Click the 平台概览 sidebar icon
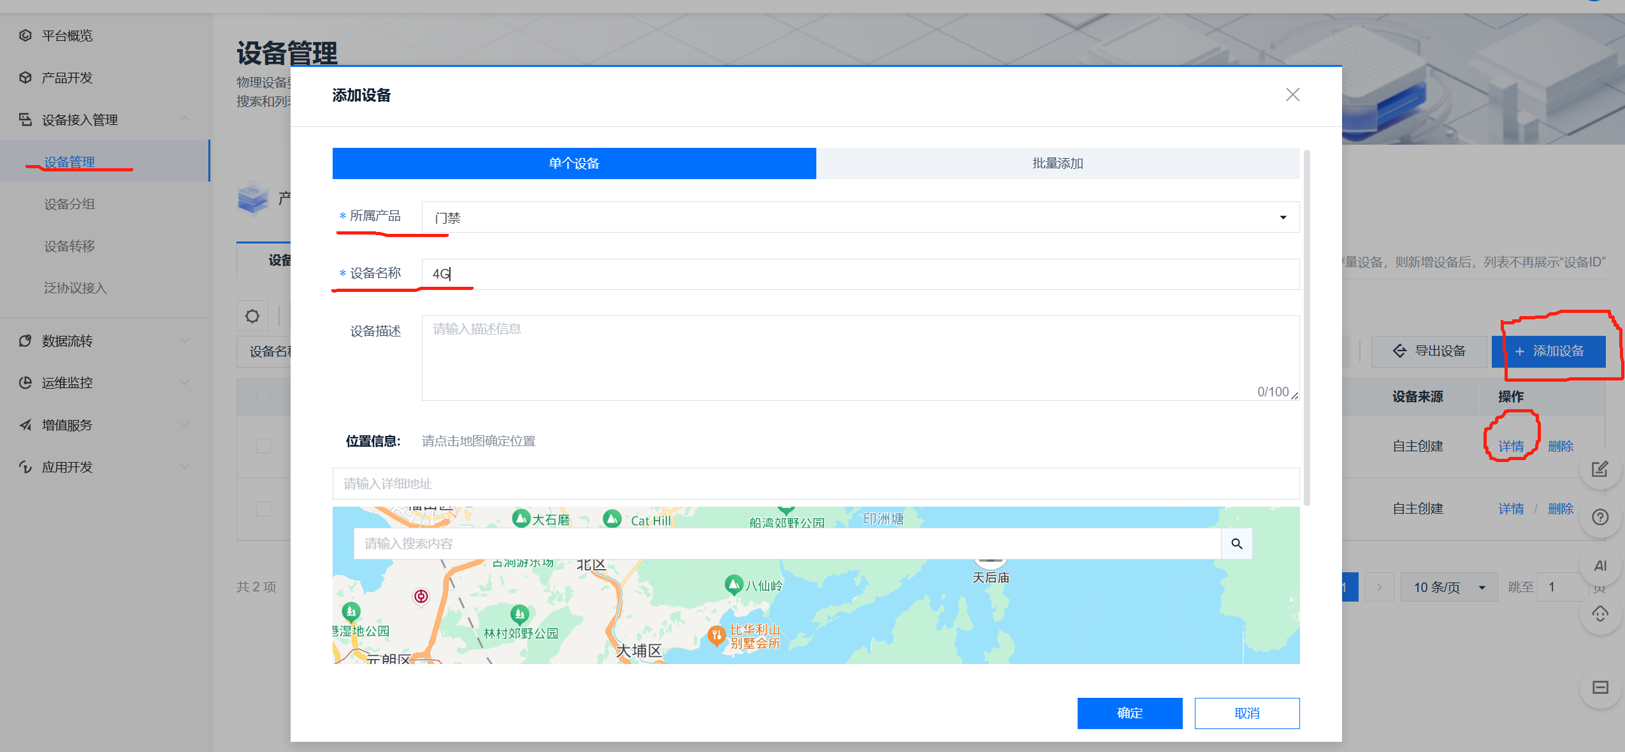Screen dimensions: 1625x752 tap(25, 36)
